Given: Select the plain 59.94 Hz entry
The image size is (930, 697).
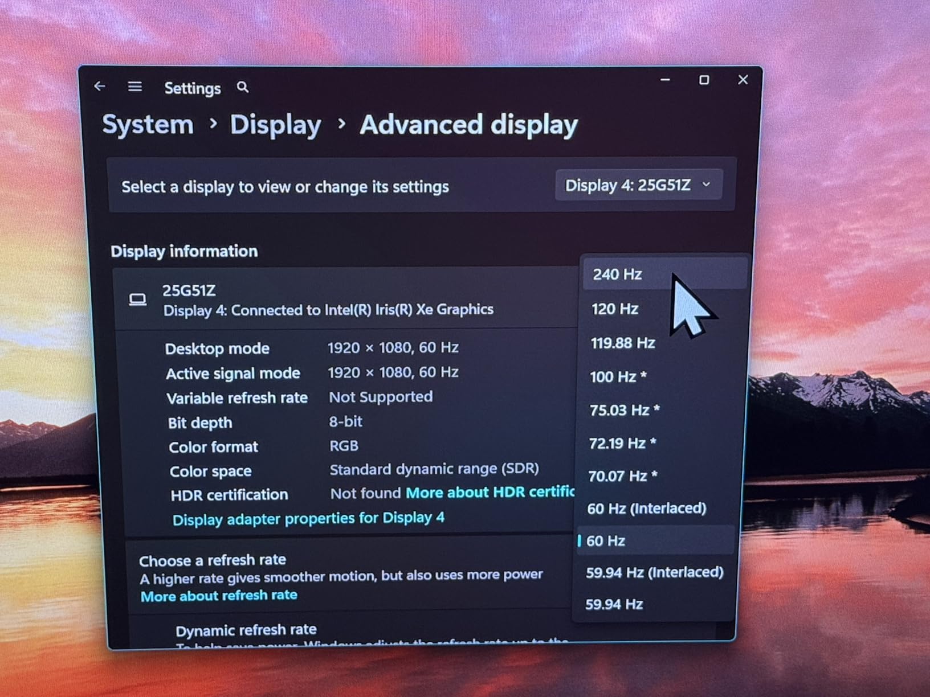Looking at the screenshot, I should coord(653,604).
